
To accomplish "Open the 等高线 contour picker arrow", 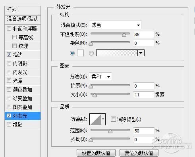I will click(x=103, y=119).
